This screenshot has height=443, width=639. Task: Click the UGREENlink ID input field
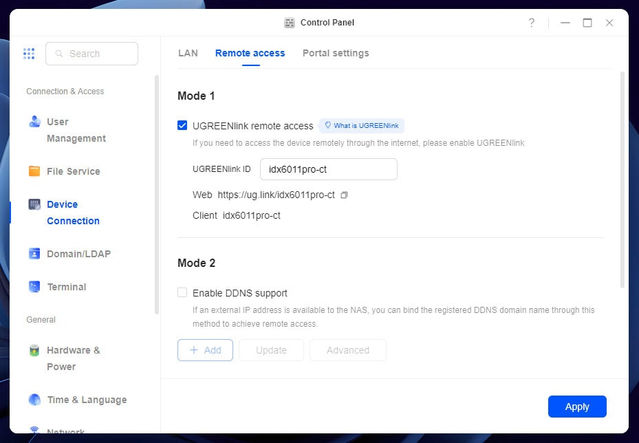coord(328,169)
